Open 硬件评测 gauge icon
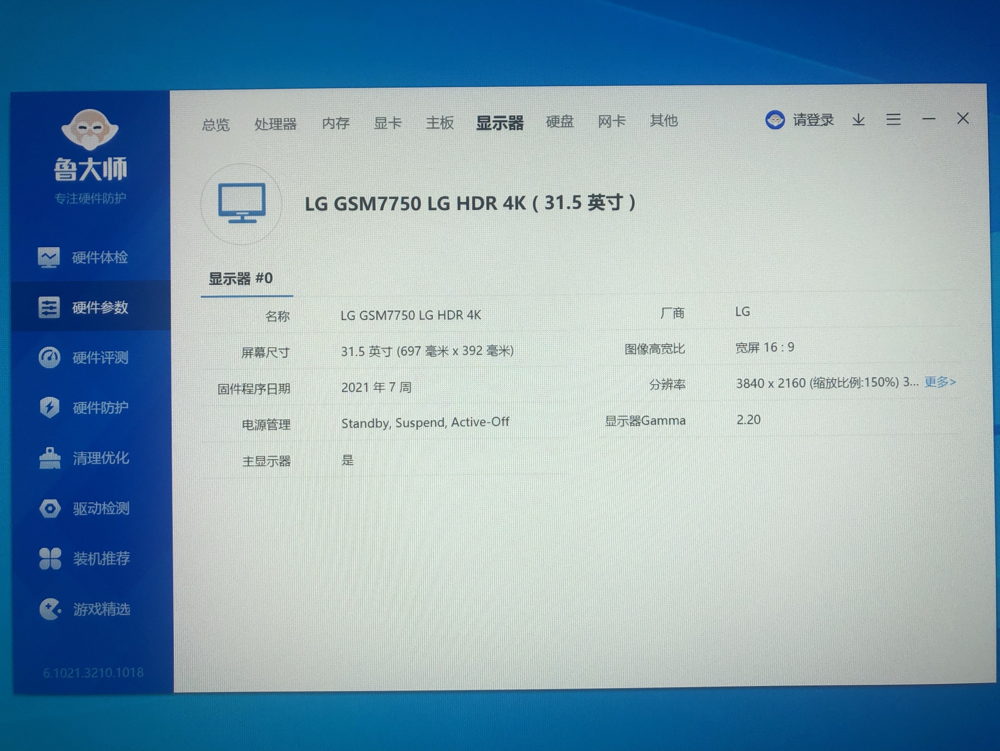Viewport: 1000px width, 751px height. [x=49, y=357]
